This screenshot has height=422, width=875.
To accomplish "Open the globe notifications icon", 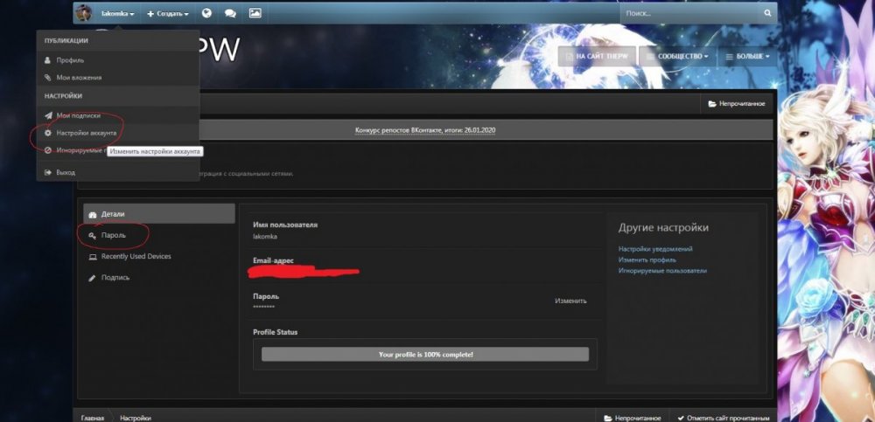I will (206, 13).
